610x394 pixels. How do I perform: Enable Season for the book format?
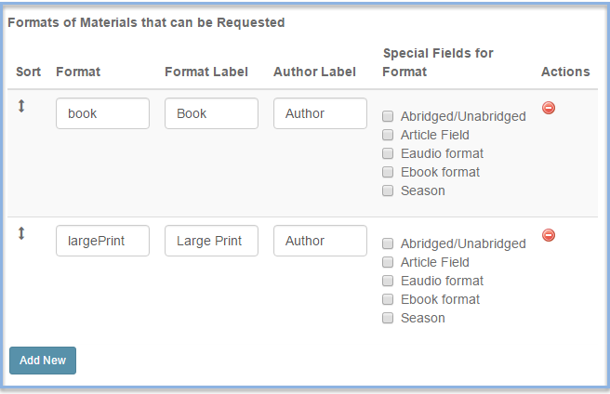tap(388, 190)
